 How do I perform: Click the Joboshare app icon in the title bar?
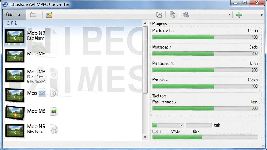coord(5,4)
